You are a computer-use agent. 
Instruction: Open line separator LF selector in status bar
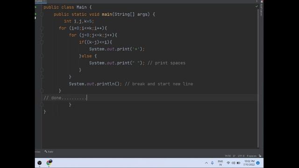point(234,156)
